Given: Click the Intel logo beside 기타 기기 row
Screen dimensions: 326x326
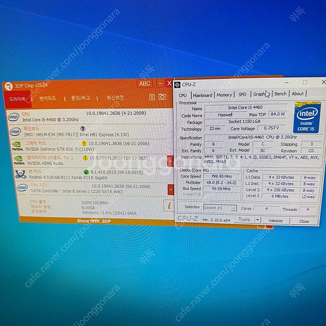Looking at the screenshot, I should pos(22,187).
